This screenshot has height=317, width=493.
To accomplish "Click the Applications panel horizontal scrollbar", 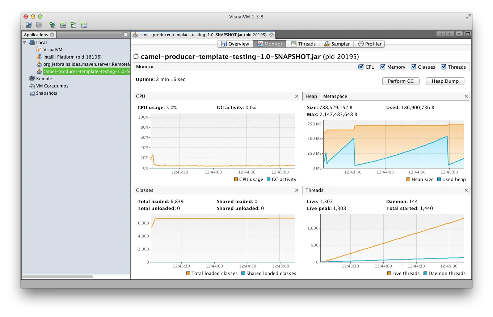I will tap(58, 277).
